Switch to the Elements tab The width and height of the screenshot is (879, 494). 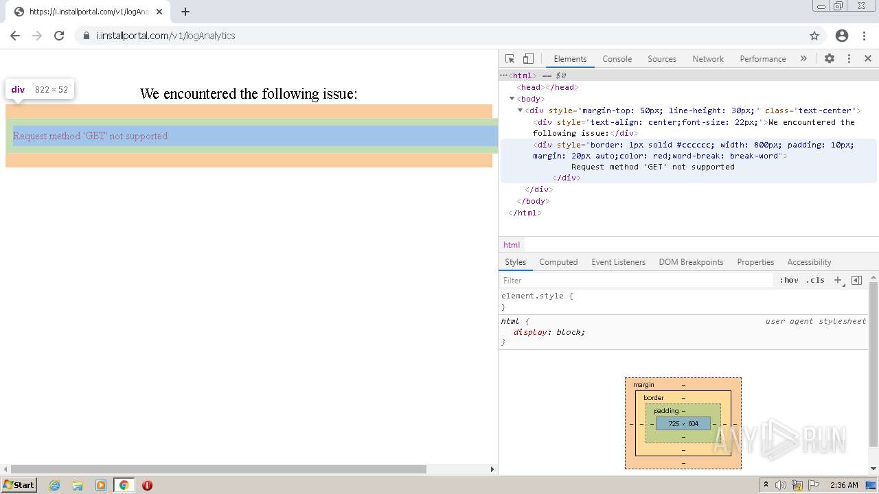[570, 59]
